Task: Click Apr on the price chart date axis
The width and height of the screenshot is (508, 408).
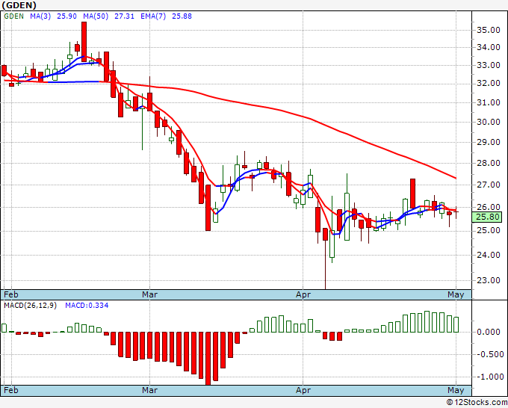Action: pos(303,294)
